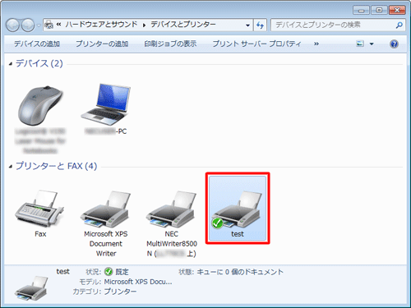Image resolution: width=411 pixels, height=308 pixels.
Task: Click the Forward navigation arrow button
Action: click(x=28, y=25)
